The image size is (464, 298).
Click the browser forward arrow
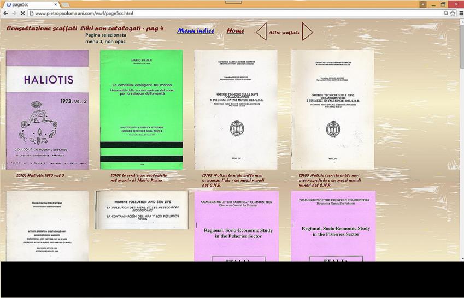(14, 13)
